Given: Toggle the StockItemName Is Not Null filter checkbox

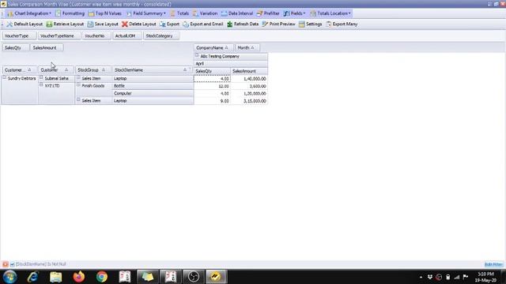Looking at the screenshot, I should (x=13, y=264).
